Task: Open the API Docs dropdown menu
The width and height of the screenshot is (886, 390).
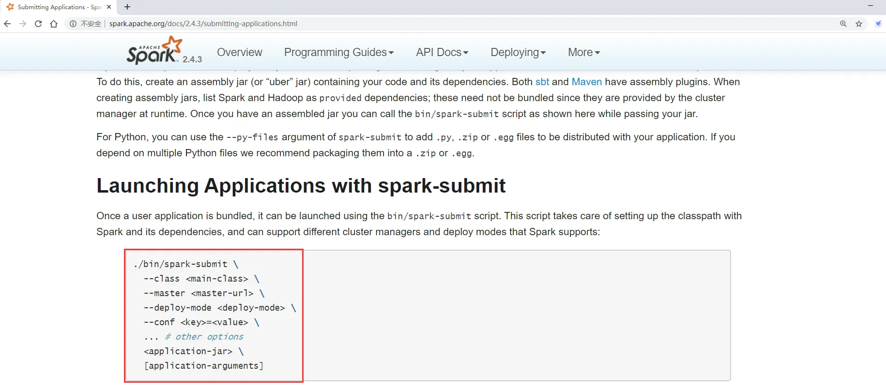Action: click(442, 52)
